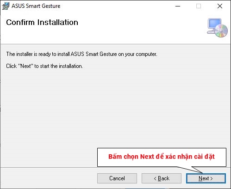Go to the previous step with Back

click(162, 178)
